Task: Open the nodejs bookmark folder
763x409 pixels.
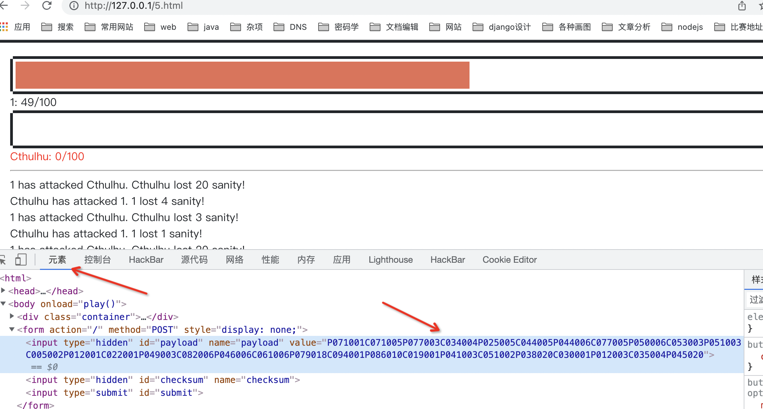Action: pos(682,27)
